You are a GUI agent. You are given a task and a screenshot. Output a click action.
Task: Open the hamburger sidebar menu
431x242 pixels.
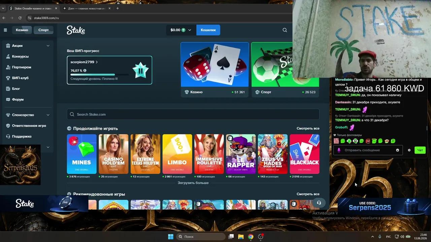click(5, 30)
